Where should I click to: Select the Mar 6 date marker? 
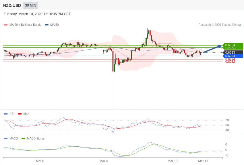(40, 161)
